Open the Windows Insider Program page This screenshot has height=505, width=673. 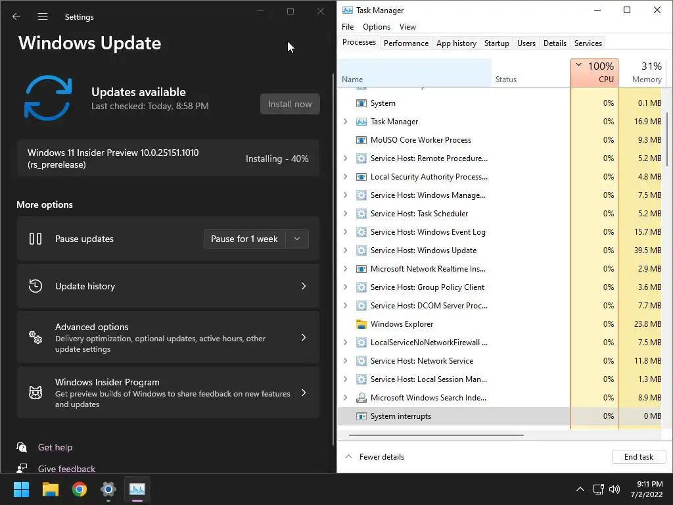pos(168,393)
